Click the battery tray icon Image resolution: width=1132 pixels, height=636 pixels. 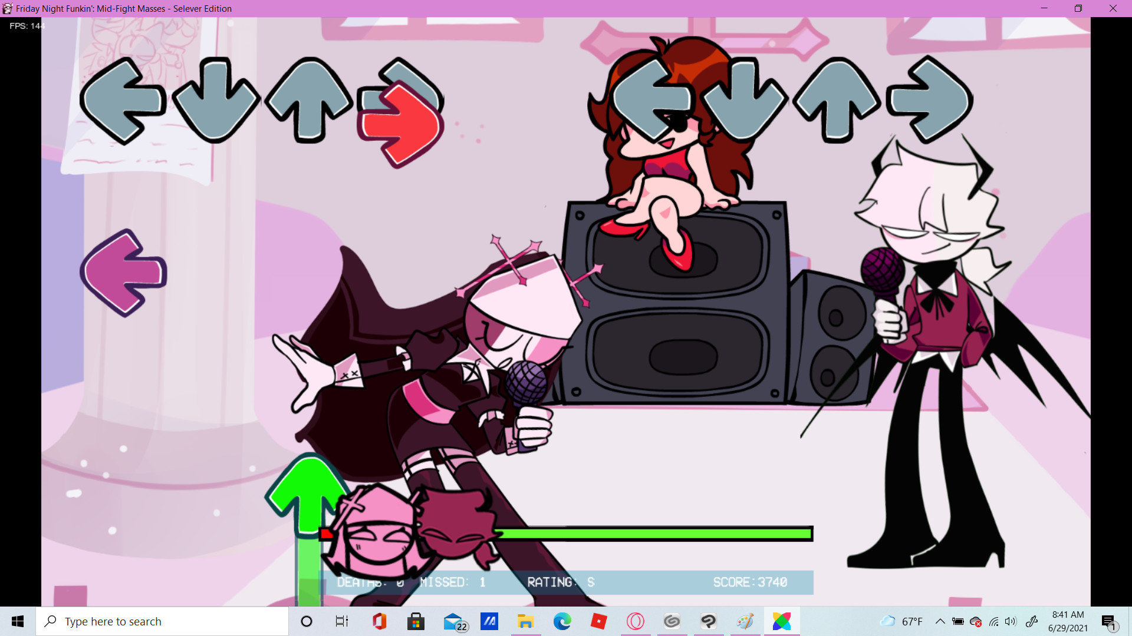pyautogui.click(x=958, y=621)
